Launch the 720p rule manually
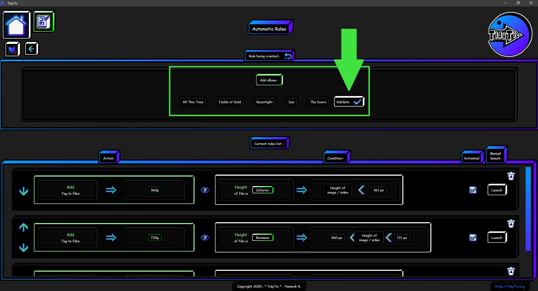538x291 pixels. click(x=497, y=238)
